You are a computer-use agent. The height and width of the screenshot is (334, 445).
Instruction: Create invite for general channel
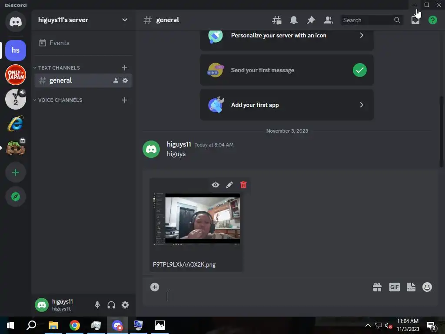click(116, 80)
